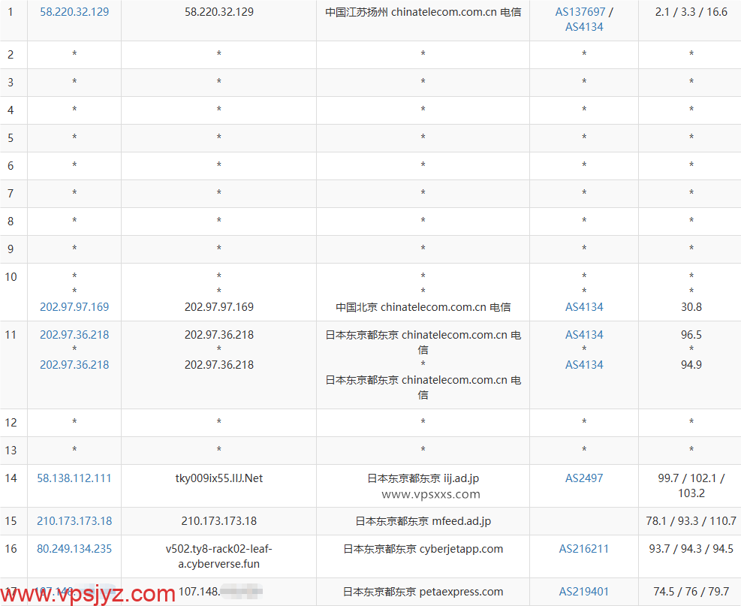Click AS216211 link in hop 16
Viewport: 741px width, 606px height.
584,549
